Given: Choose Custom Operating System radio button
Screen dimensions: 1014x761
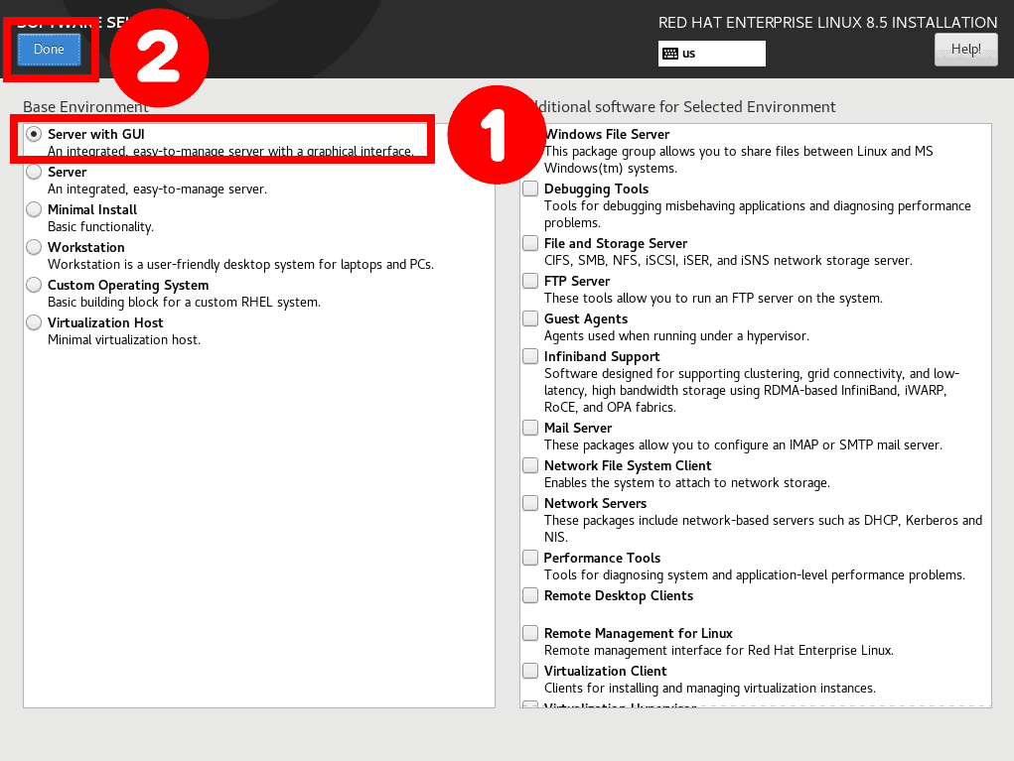Looking at the screenshot, I should [x=34, y=285].
